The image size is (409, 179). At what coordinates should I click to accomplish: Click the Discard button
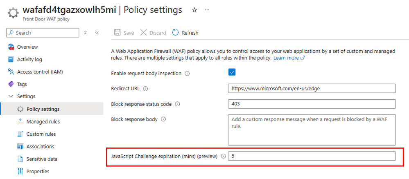[x=153, y=33]
